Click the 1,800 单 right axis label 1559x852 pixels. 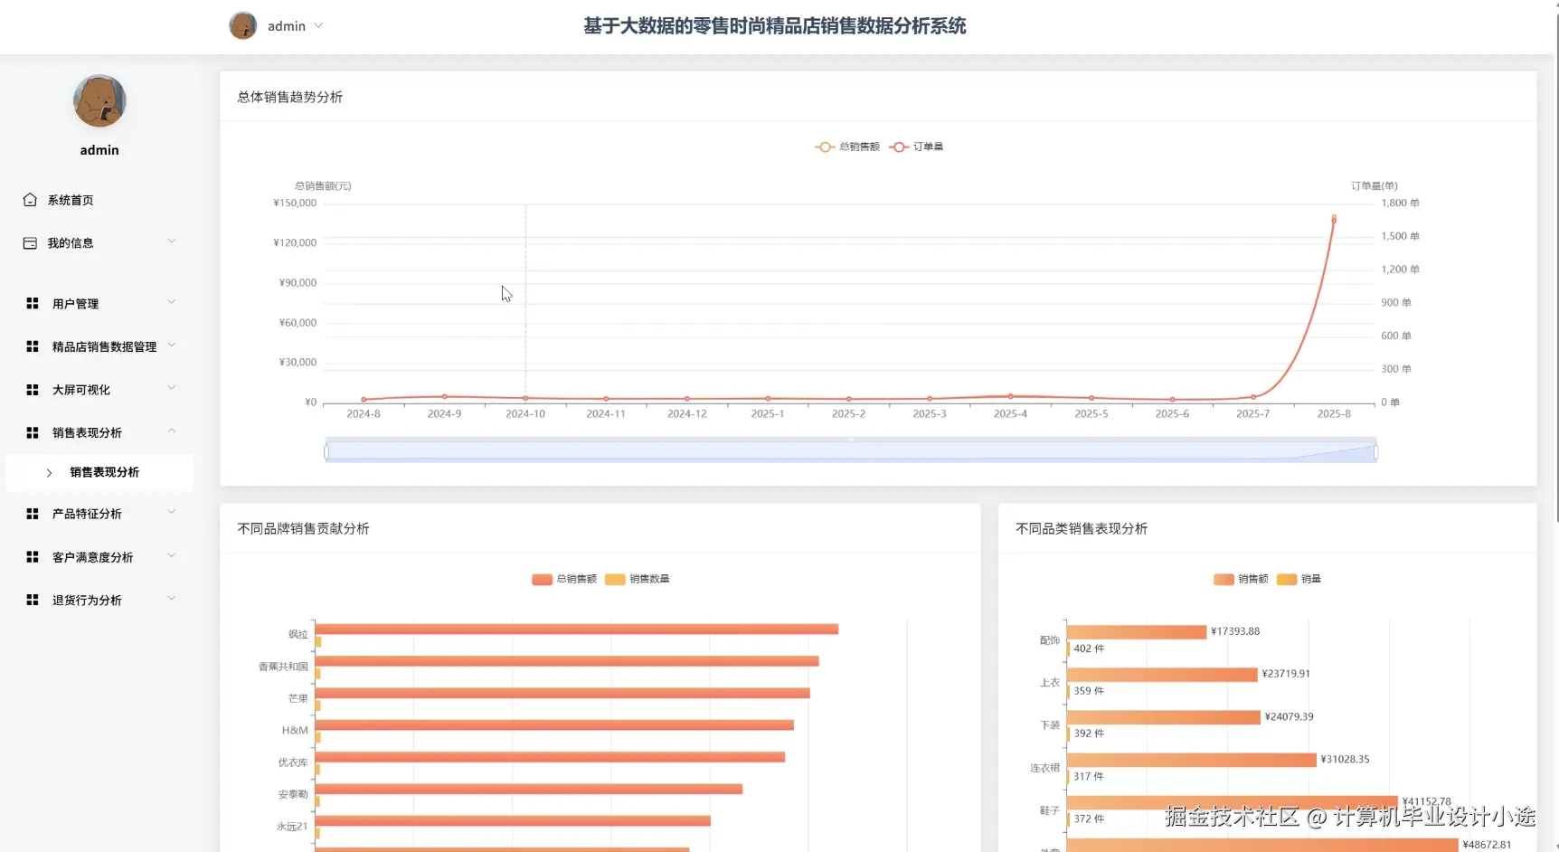[1400, 204]
